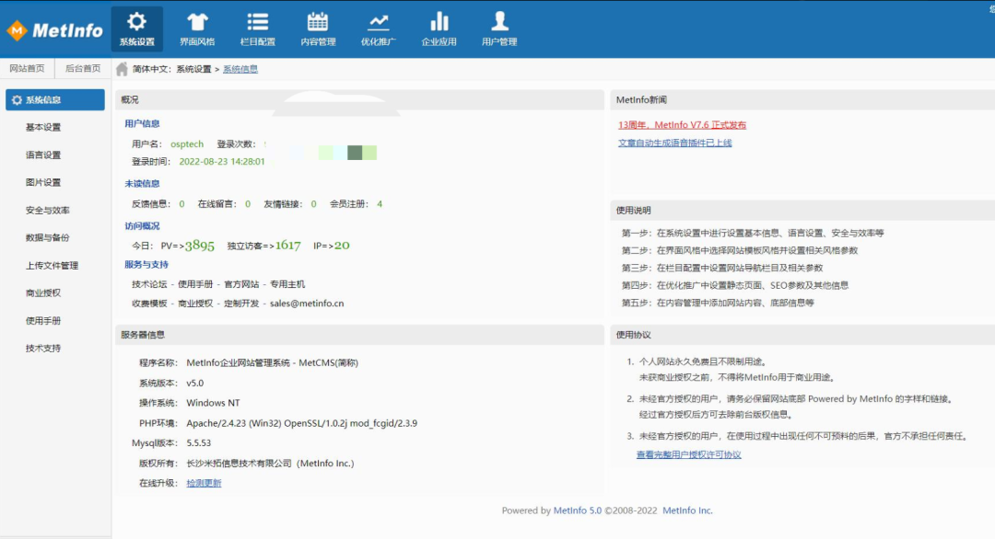995x539 pixels.
Task: Click the 在线留言 count 0
Action: click(248, 204)
